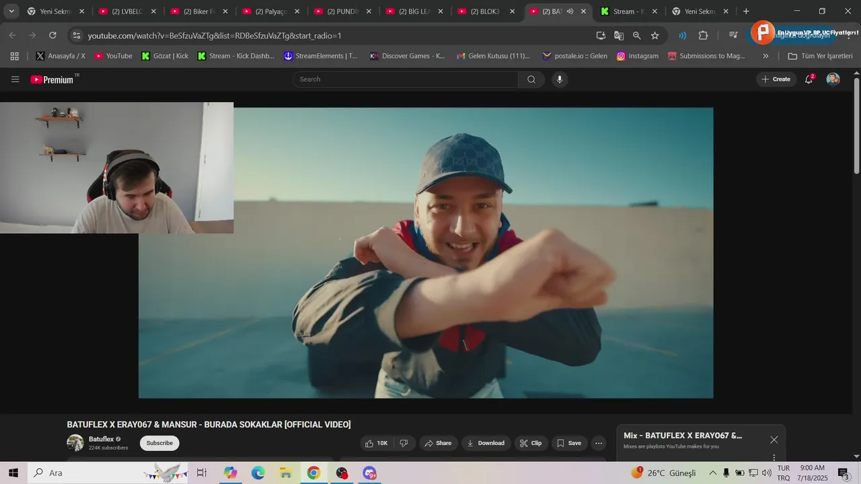Click the Download button
This screenshot has width=861, height=484.
tap(486, 443)
